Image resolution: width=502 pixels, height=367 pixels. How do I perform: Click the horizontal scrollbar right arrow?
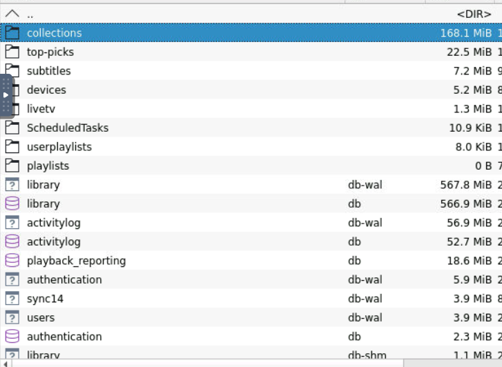[496, 362]
